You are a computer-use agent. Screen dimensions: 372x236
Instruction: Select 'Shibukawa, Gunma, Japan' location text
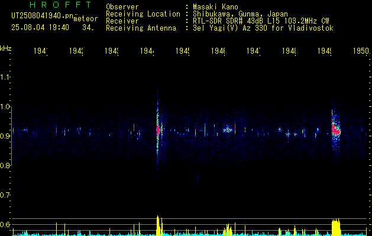pyautogui.click(x=240, y=14)
